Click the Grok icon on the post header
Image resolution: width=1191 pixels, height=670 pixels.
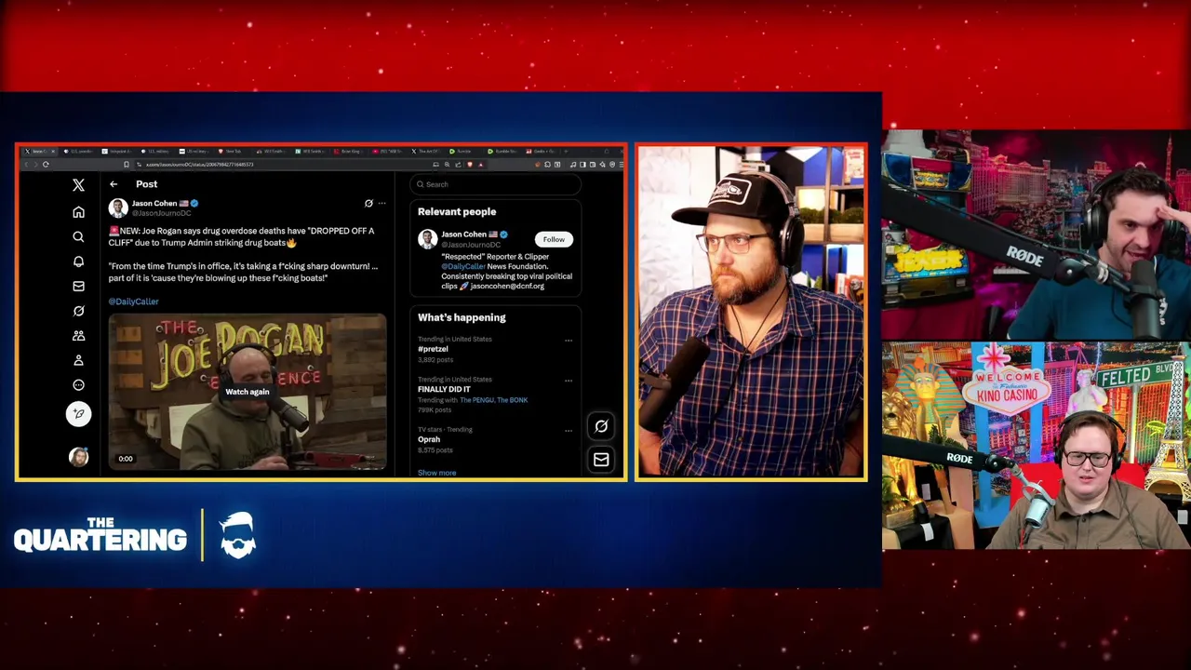(x=368, y=203)
